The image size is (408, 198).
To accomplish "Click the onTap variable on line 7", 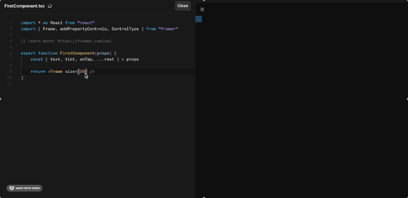I will point(86,59).
